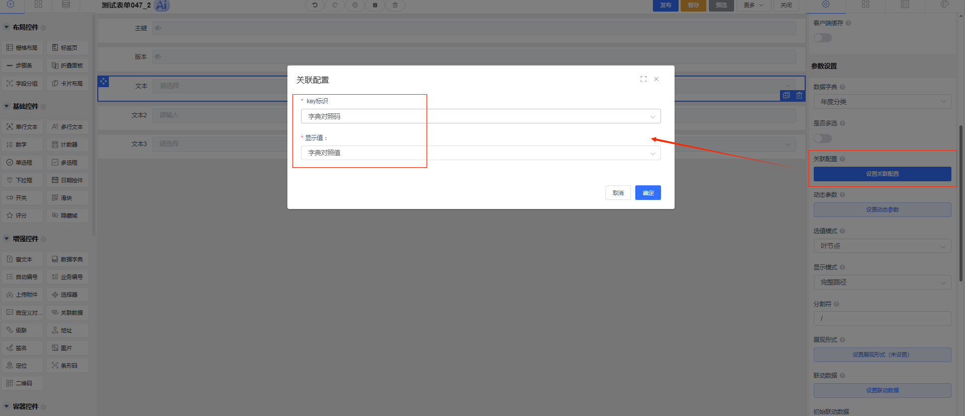Click help icon next to 关联配置 label
The height and width of the screenshot is (416, 965).
(x=842, y=159)
